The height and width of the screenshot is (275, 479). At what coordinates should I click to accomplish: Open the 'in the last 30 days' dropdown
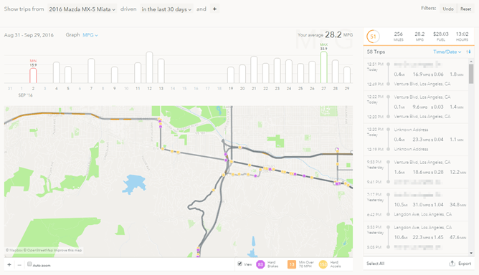(x=166, y=9)
